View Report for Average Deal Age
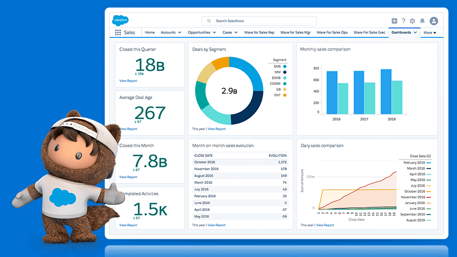 (x=129, y=129)
